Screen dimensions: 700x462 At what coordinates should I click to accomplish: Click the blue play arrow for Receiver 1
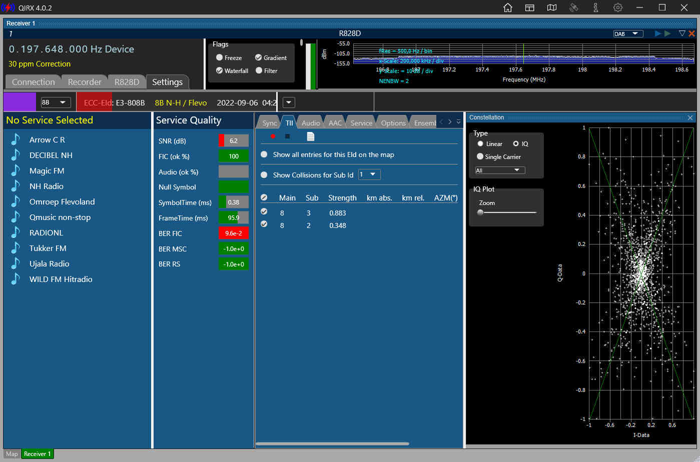click(658, 33)
